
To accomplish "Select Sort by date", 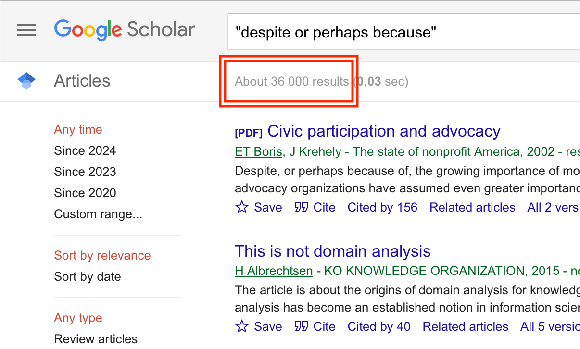I will tap(88, 276).
